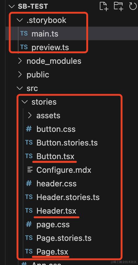Expand the node_modules folder
Viewport: 138px width, 265px height.
tap(20, 61)
